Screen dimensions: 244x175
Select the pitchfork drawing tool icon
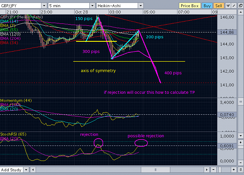pyautogui.click(x=228, y=6)
